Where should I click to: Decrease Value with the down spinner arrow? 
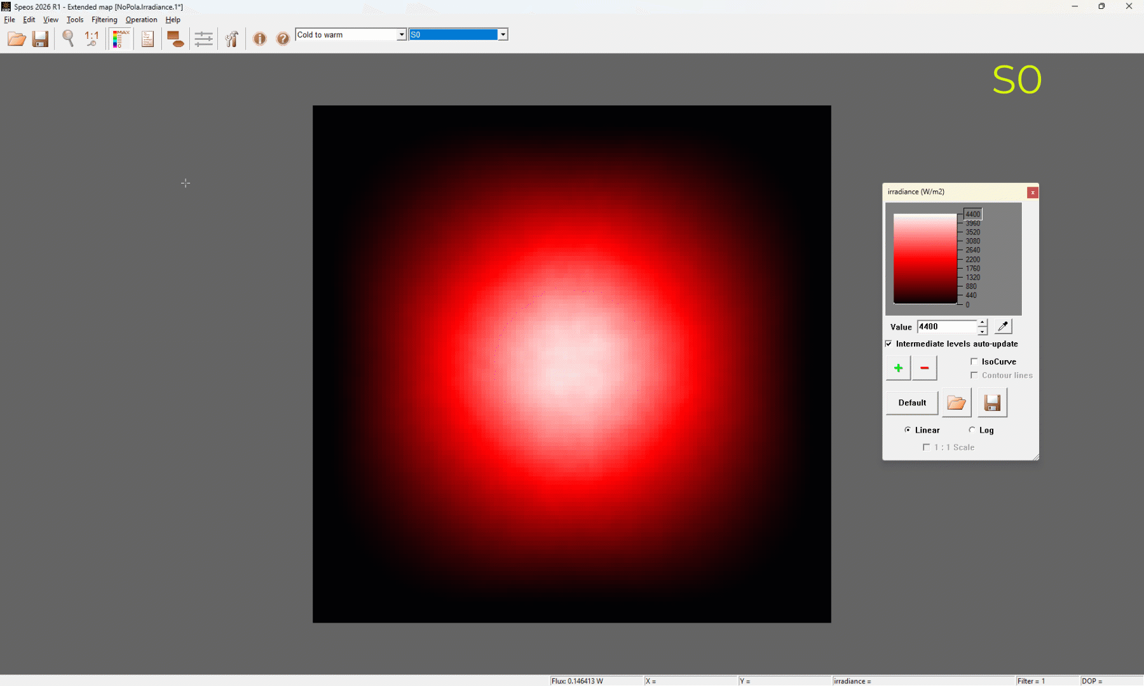pos(983,331)
